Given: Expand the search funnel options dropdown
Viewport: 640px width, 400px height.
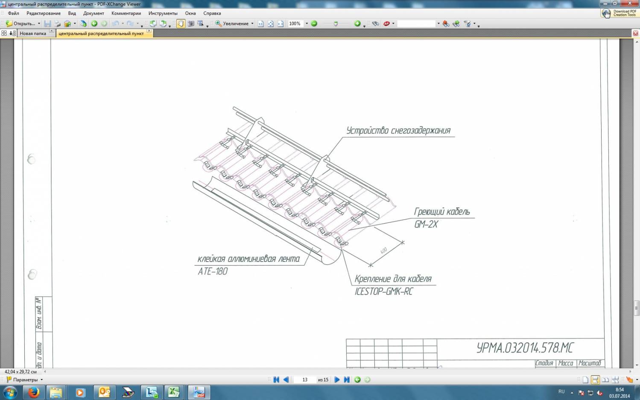Looking at the screenshot, I should tap(474, 23).
